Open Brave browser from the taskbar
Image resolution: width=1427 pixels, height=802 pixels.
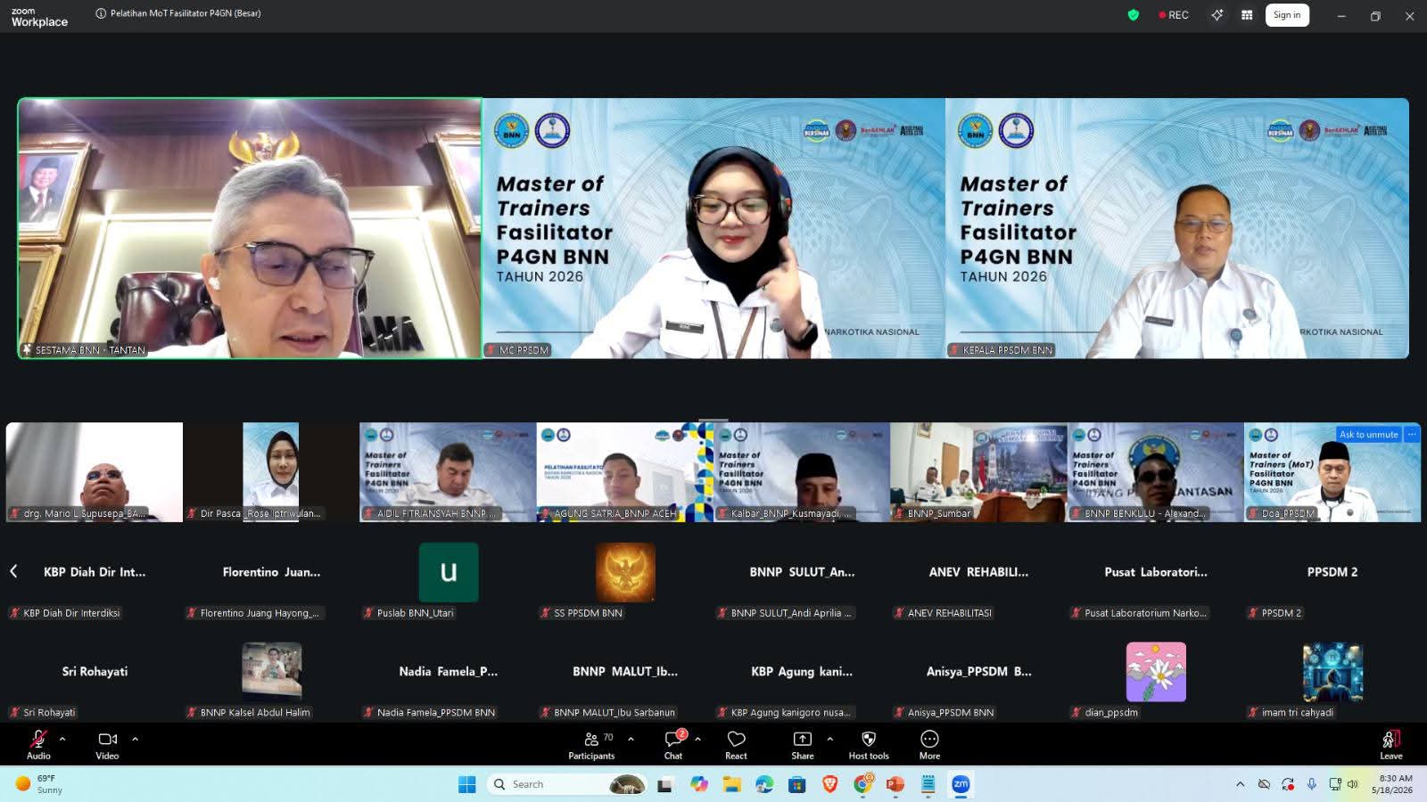[829, 784]
